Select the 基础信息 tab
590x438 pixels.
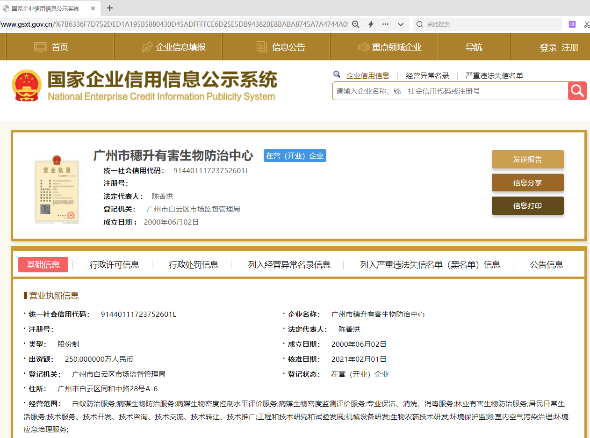click(x=43, y=264)
